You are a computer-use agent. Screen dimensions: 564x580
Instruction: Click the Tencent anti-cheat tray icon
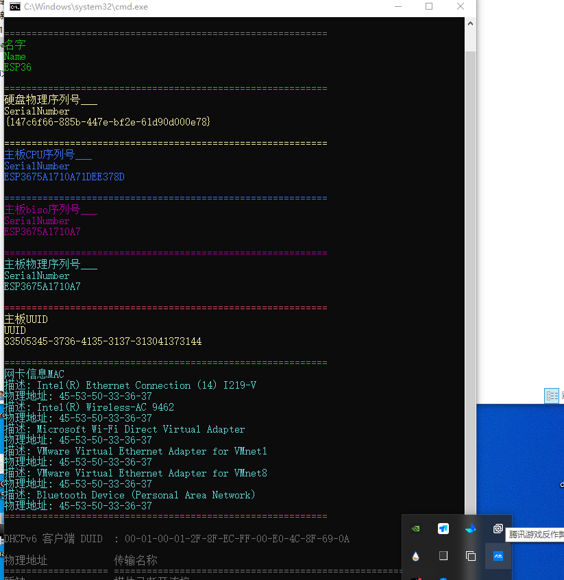(498, 529)
